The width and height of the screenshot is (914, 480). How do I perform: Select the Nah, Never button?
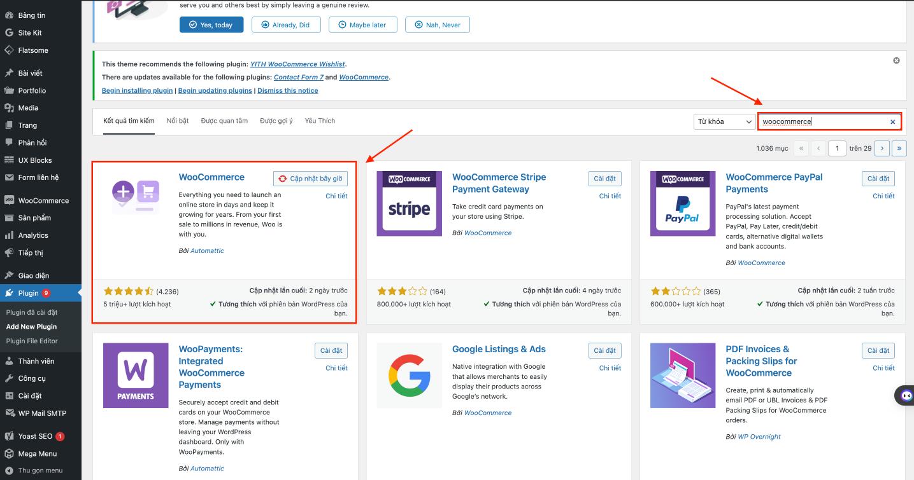click(x=438, y=25)
